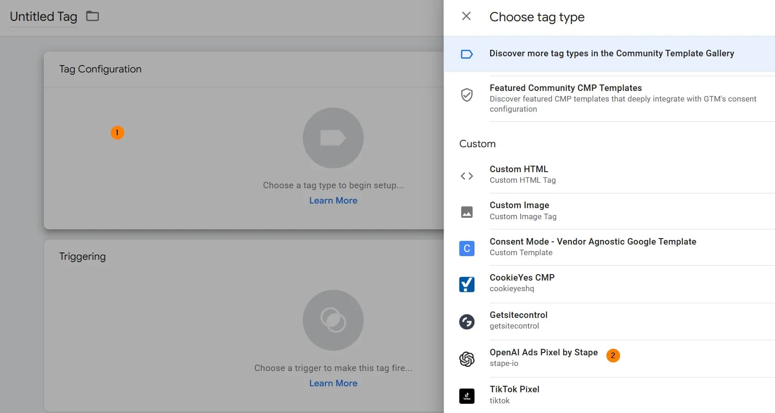
Task: Select the Custom Image tag type
Action: point(609,211)
